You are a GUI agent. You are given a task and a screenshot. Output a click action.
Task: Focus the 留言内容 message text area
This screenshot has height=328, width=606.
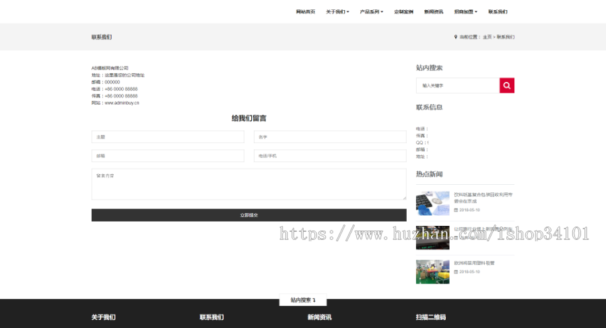pyautogui.click(x=249, y=184)
